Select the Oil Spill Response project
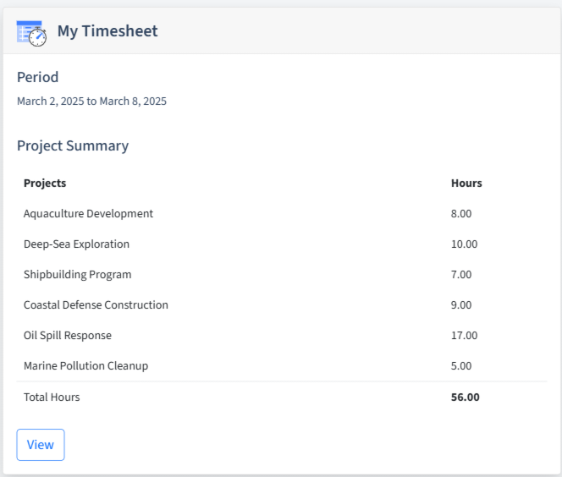562x477 pixels. (x=68, y=335)
